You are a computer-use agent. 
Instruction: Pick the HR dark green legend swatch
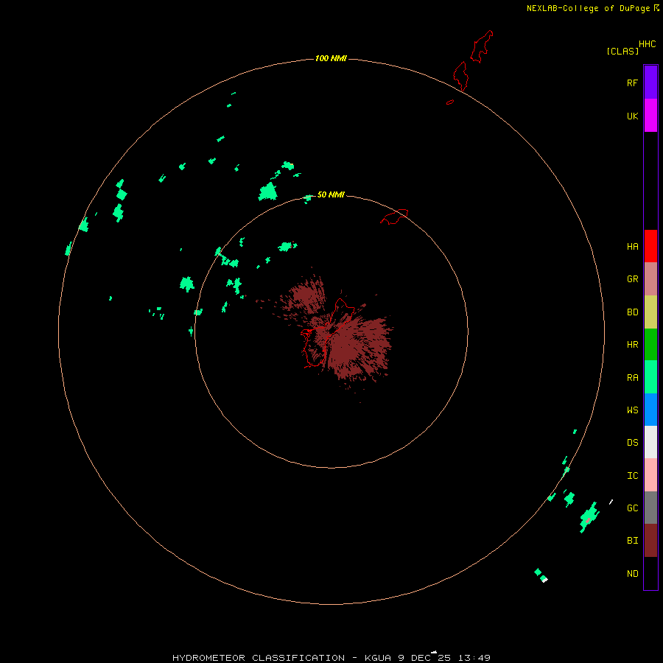[650, 345]
